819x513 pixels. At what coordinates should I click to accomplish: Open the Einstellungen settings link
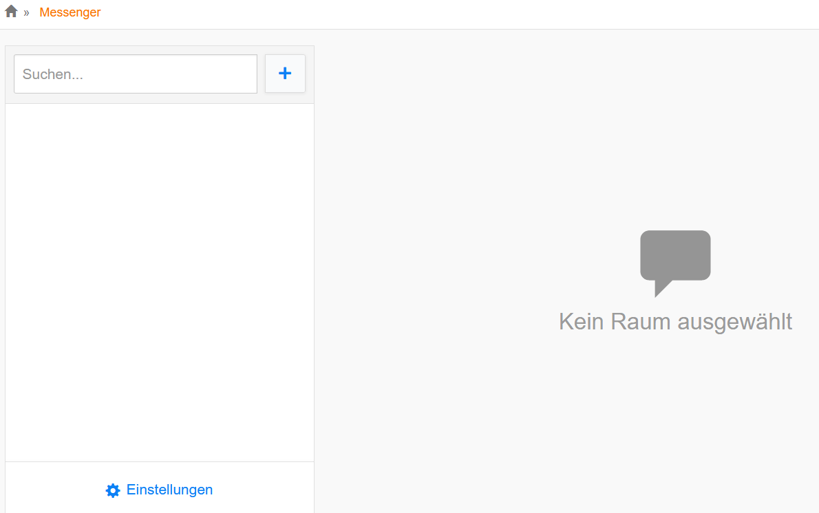(169, 490)
